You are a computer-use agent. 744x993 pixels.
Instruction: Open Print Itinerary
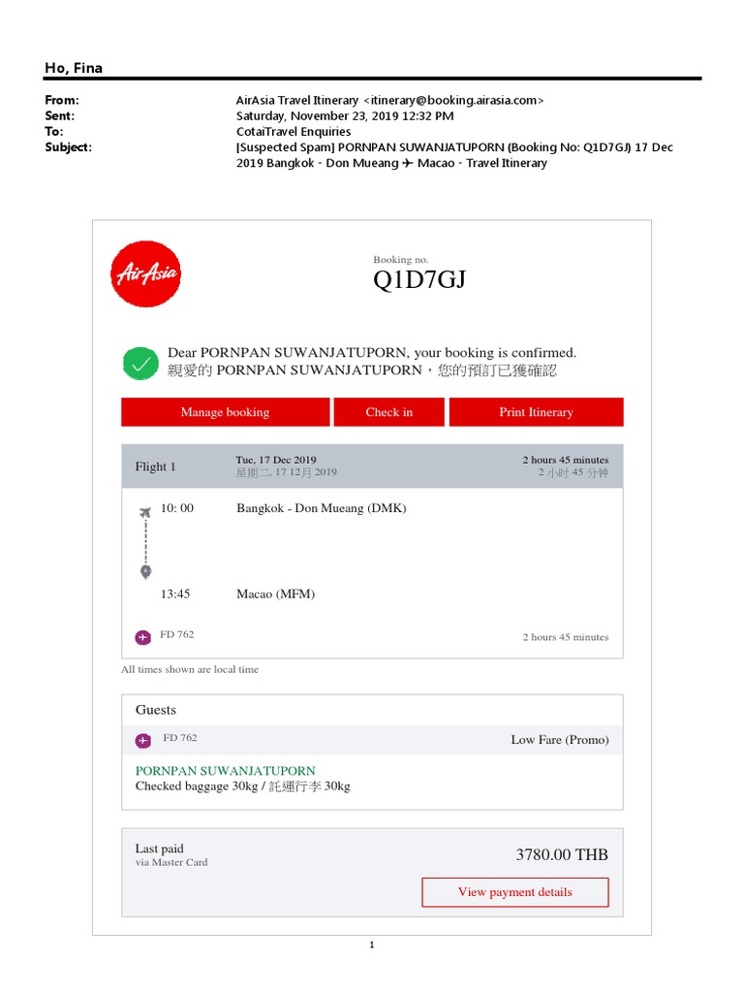click(536, 412)
